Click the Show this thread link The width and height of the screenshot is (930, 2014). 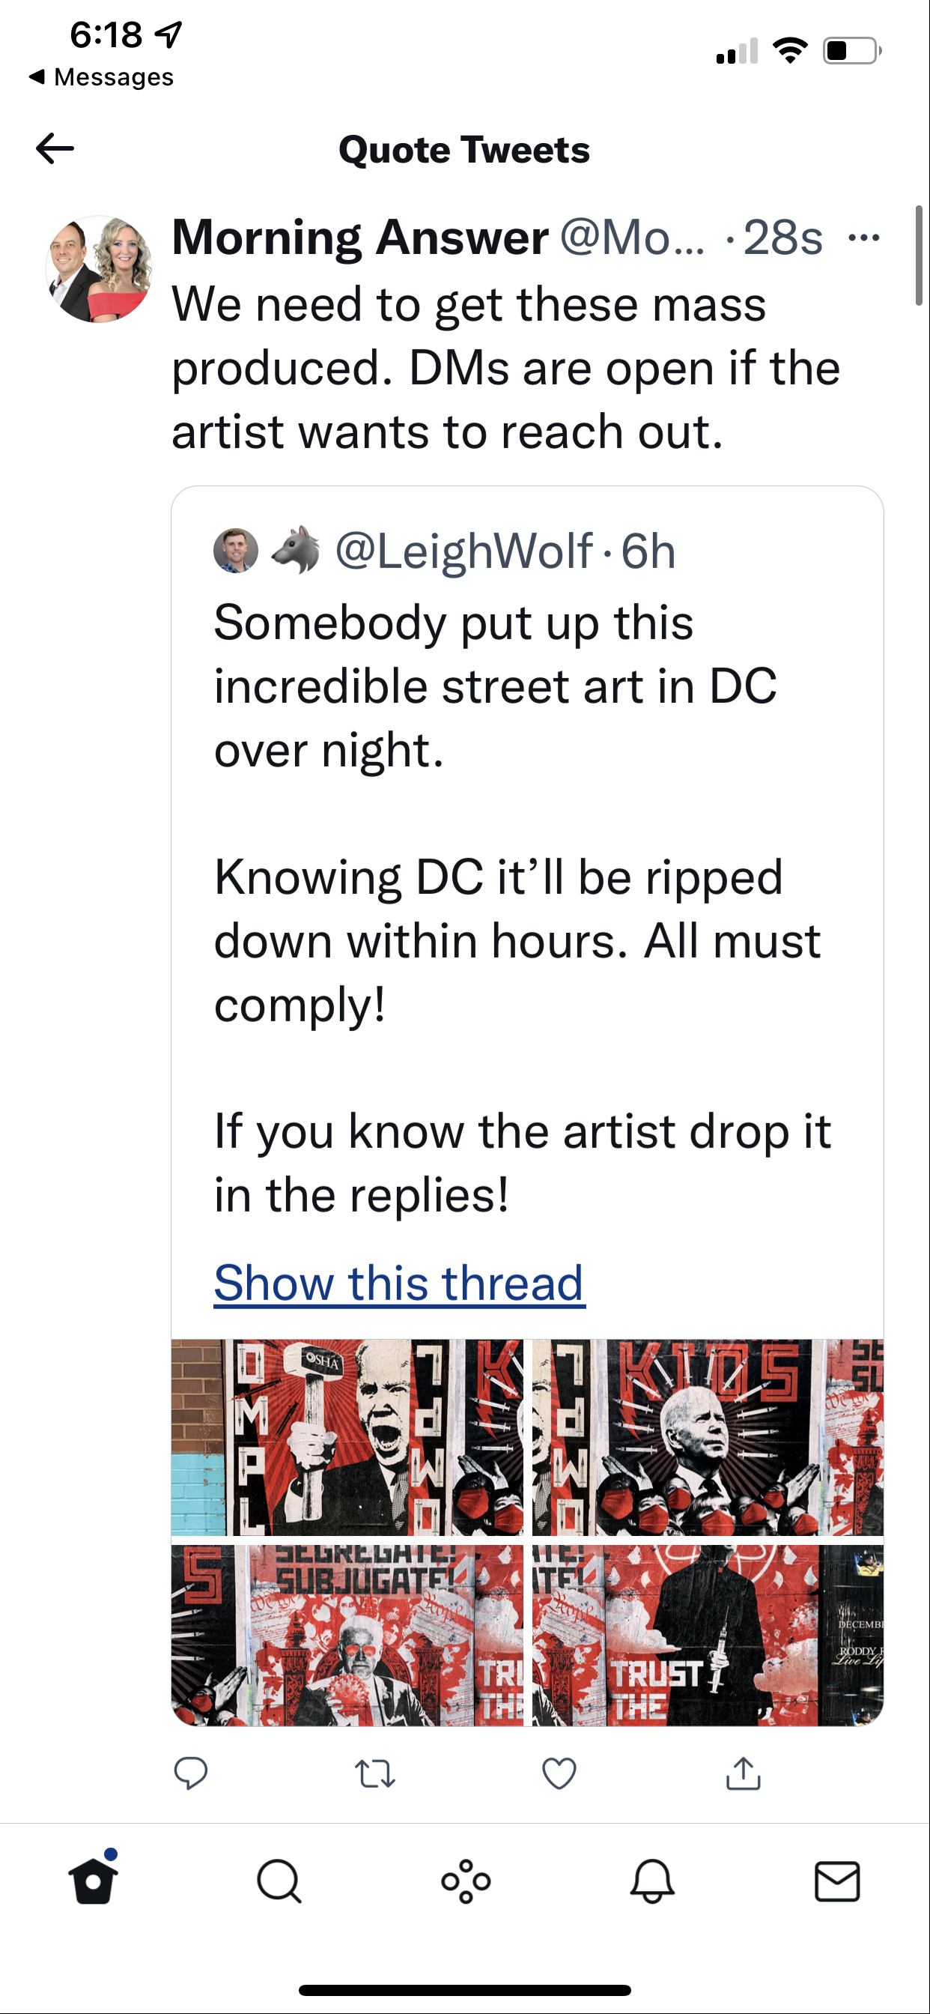399,1283
